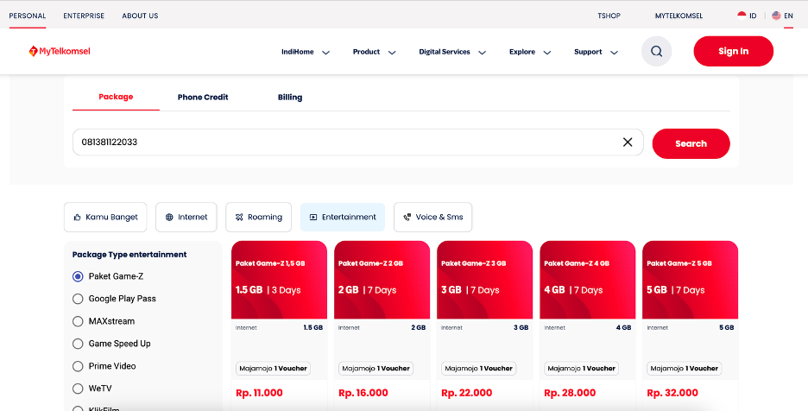Viewport: 808px width, 411px height.
Task: Click the globe icon on Internet filter
Action: pos(169,217)
